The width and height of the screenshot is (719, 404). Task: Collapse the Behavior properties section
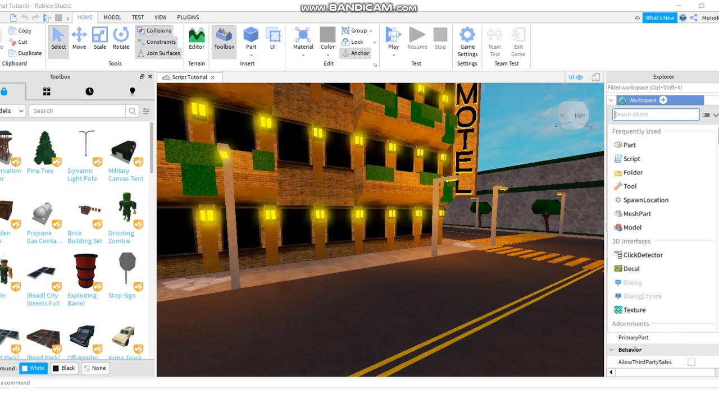click(x=612, y=350)
